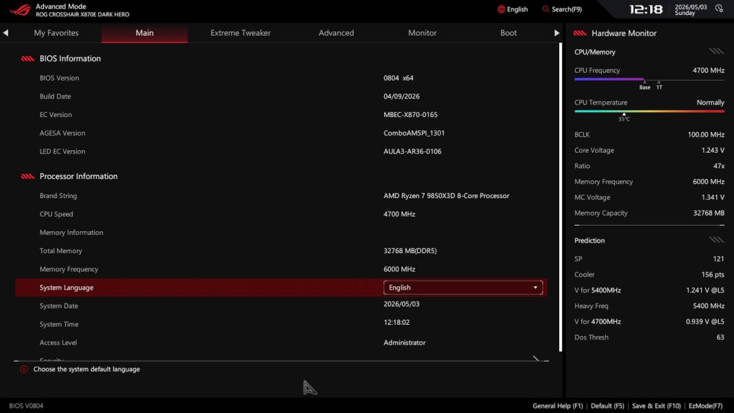Click the Memory Frequency label in main panel
This screenshot has width=734, height=413.
click(69, 269)
